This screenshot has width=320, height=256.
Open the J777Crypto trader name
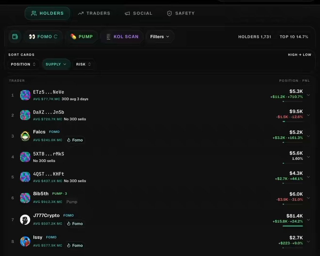[46, 215]
